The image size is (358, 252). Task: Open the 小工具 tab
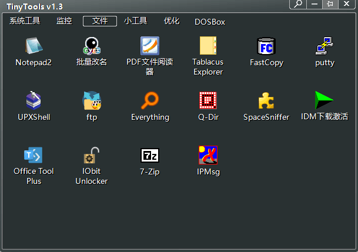(136, 21)
